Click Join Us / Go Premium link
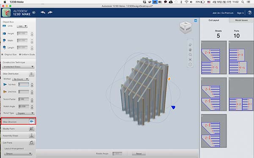The width and height of the screenshot is (254, 158). pyautogui.click(x=223, y=13)
